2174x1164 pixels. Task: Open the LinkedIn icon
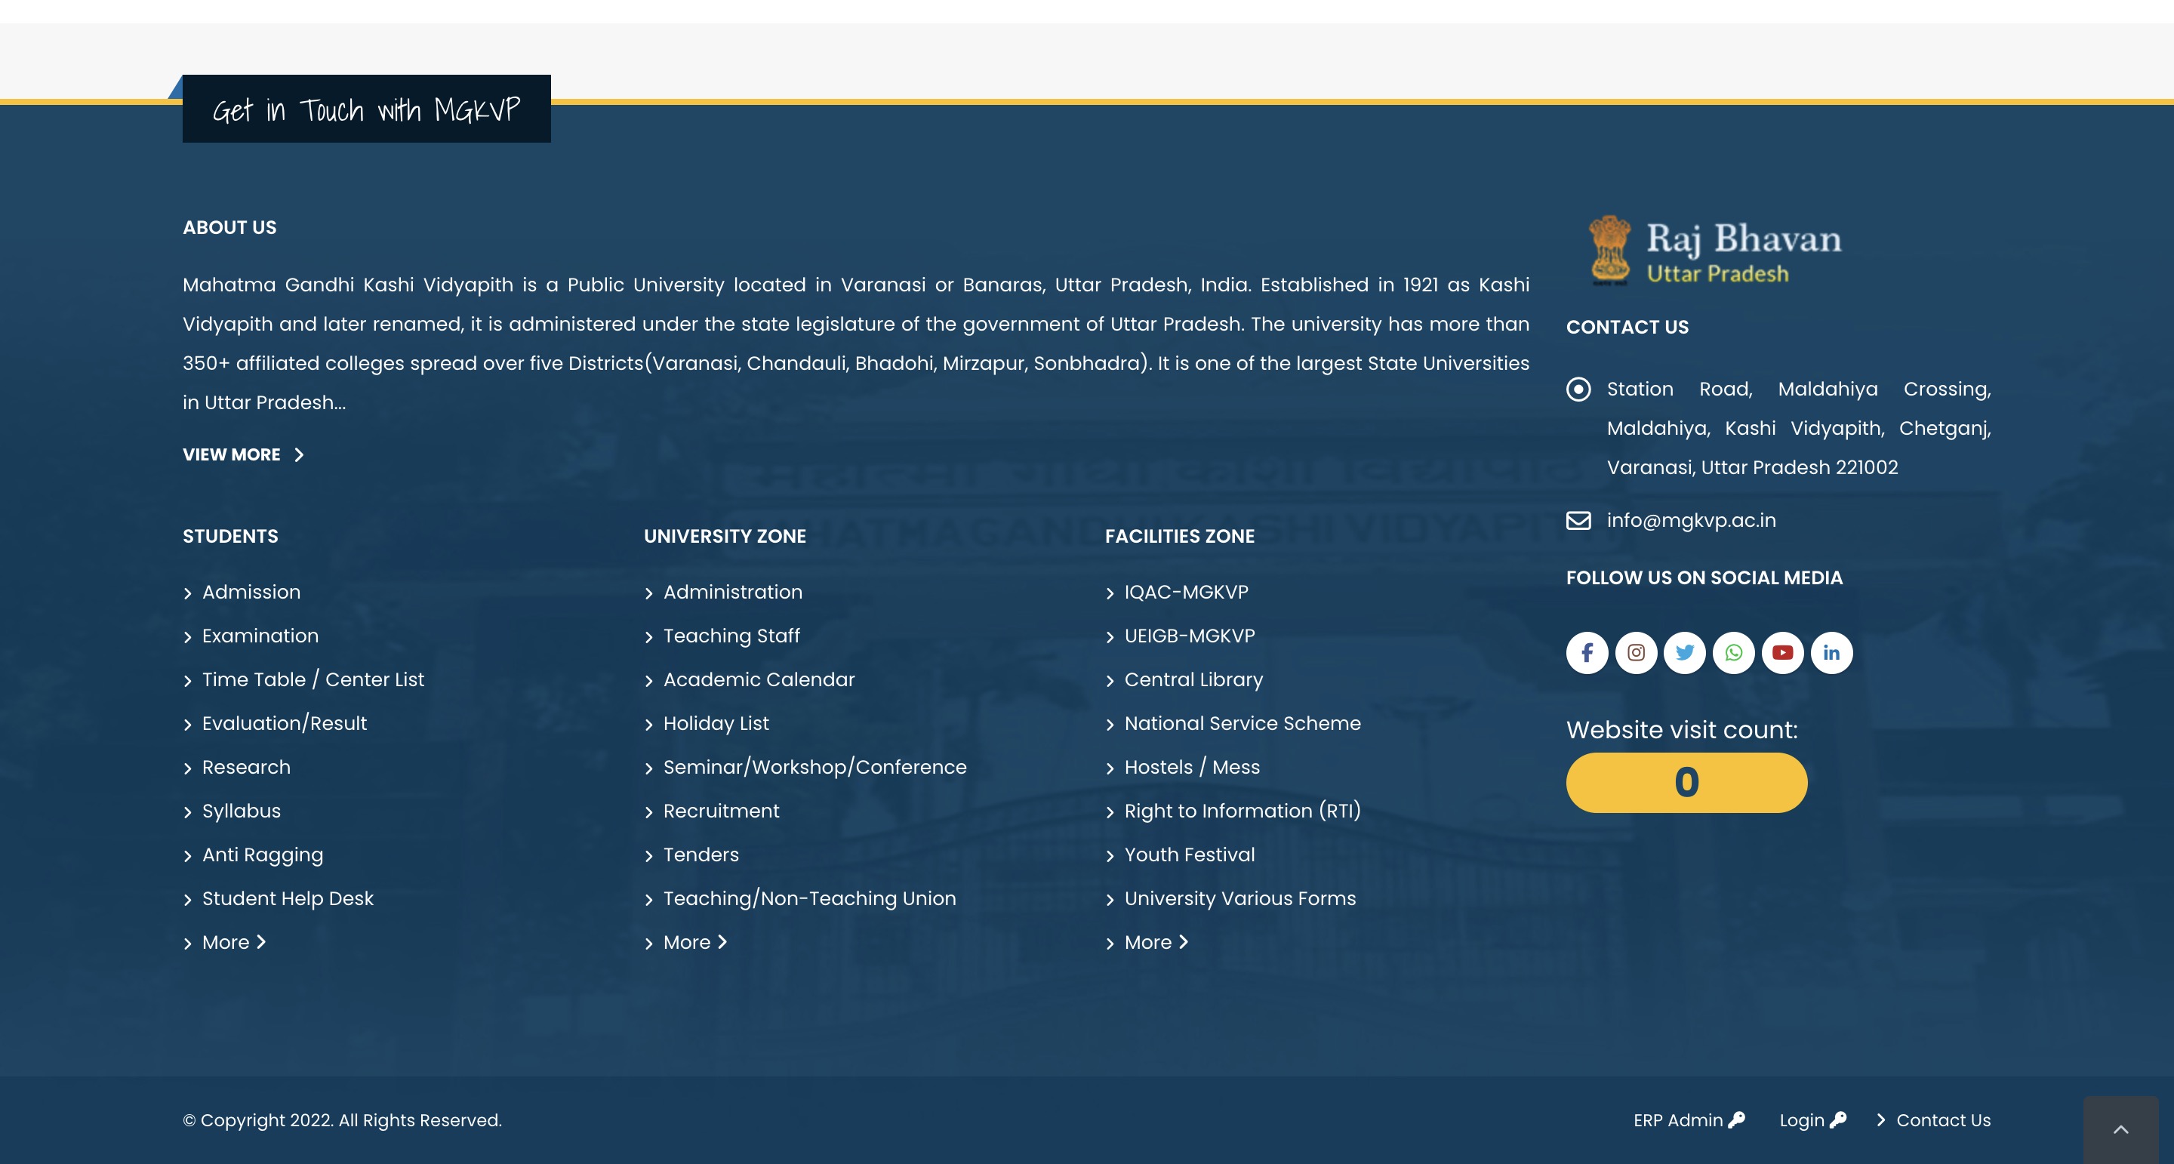(x=1831, y=651)
